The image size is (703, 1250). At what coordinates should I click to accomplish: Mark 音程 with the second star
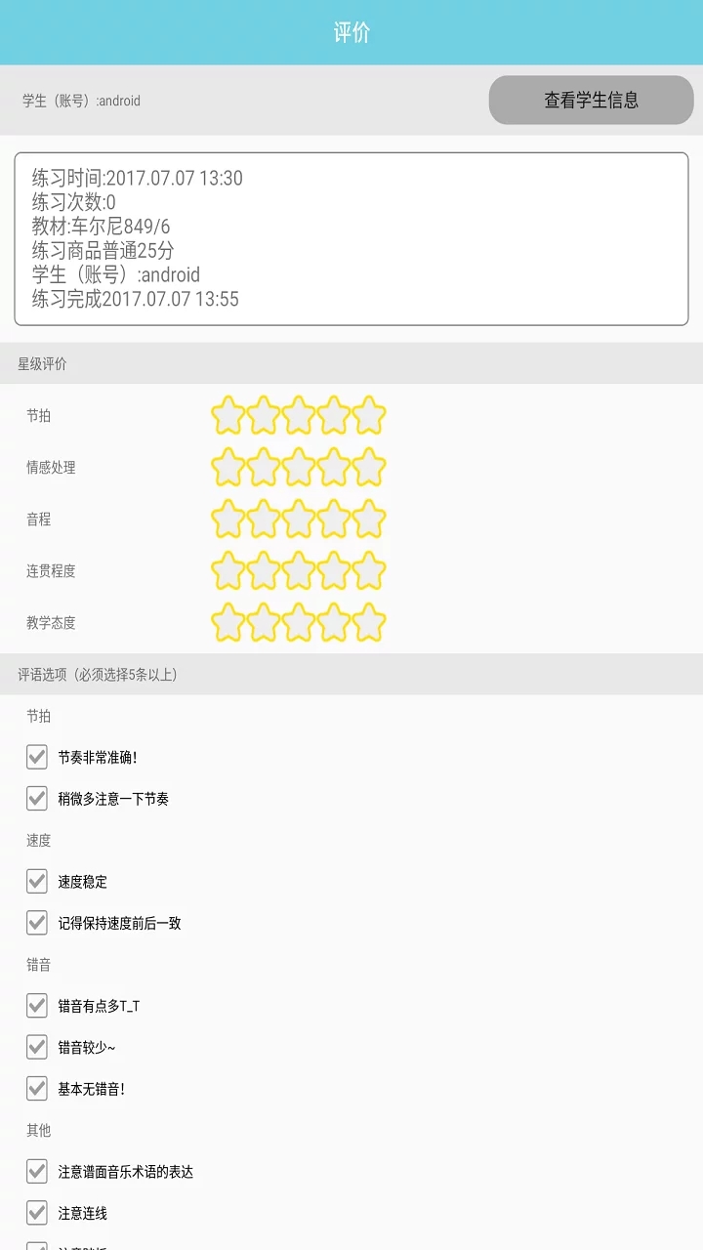point(264,519)
